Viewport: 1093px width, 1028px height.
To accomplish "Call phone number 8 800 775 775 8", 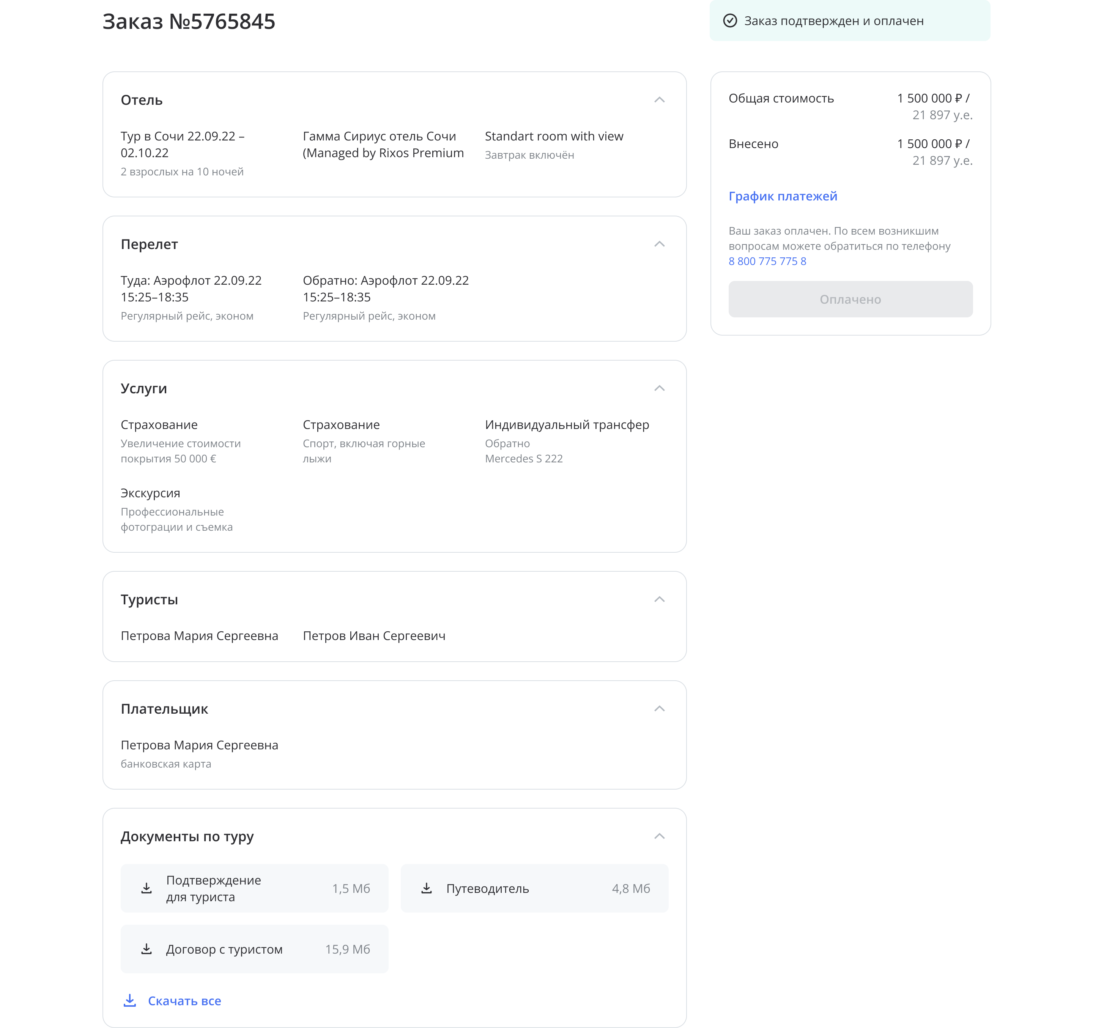I will (x=767, y=261).
